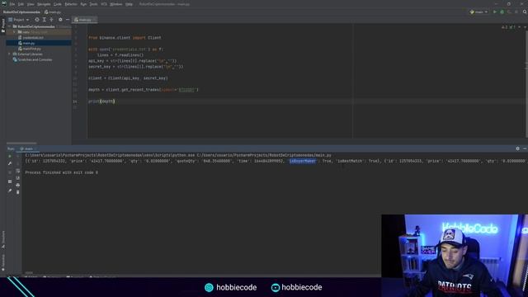
Task: Click 'Process finished with exit code 0' text
Action: 61,172
